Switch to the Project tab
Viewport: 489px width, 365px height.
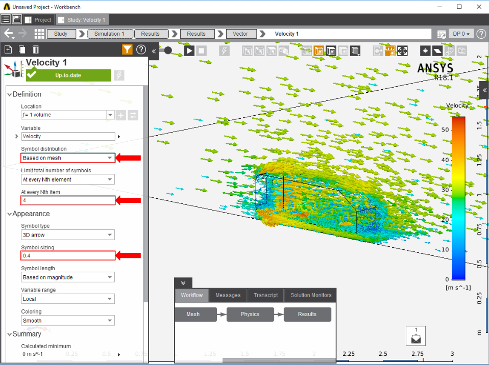[x=38, y=20]
